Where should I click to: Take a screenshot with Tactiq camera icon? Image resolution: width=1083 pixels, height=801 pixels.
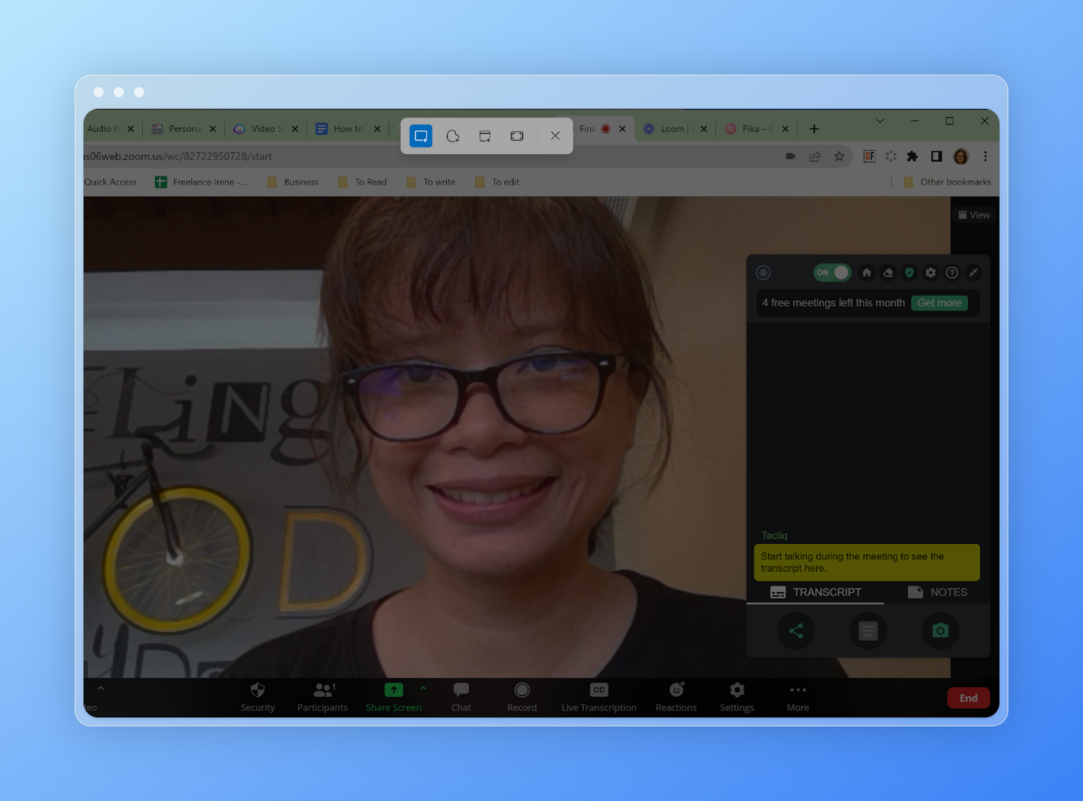click(940, 631)
